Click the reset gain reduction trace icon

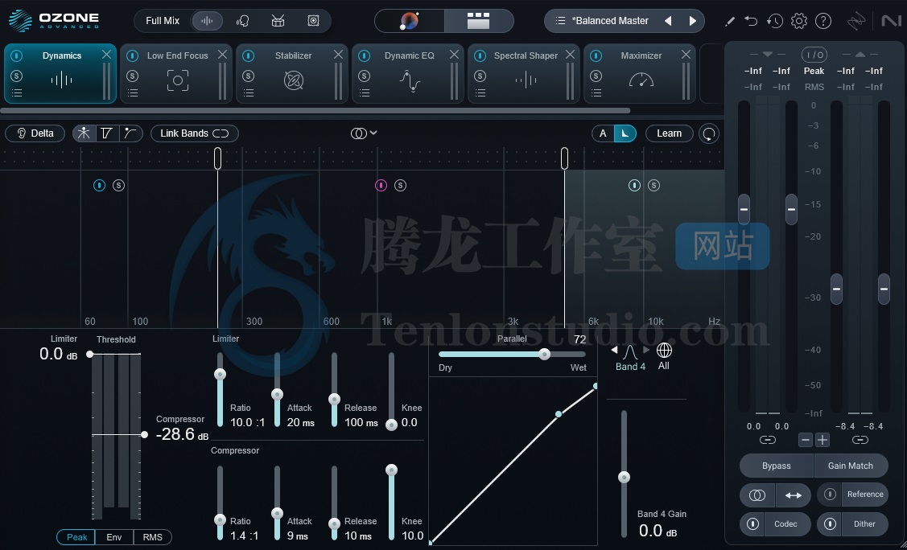tap(708, 133)
